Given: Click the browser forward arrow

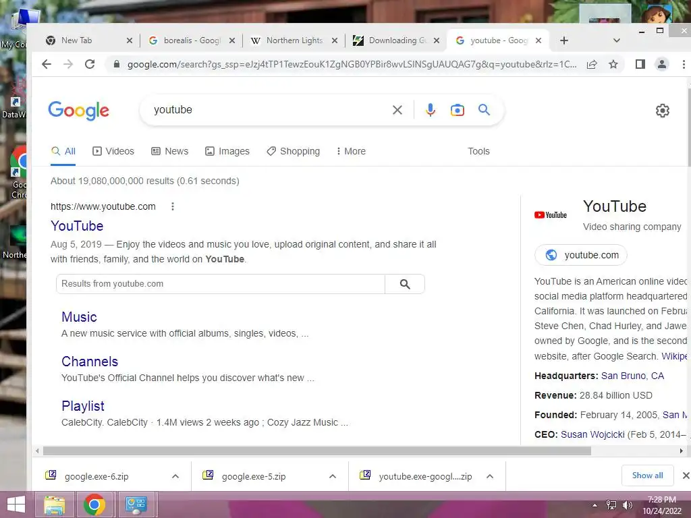Looking at the screenshot, I should tap(68, 64).
